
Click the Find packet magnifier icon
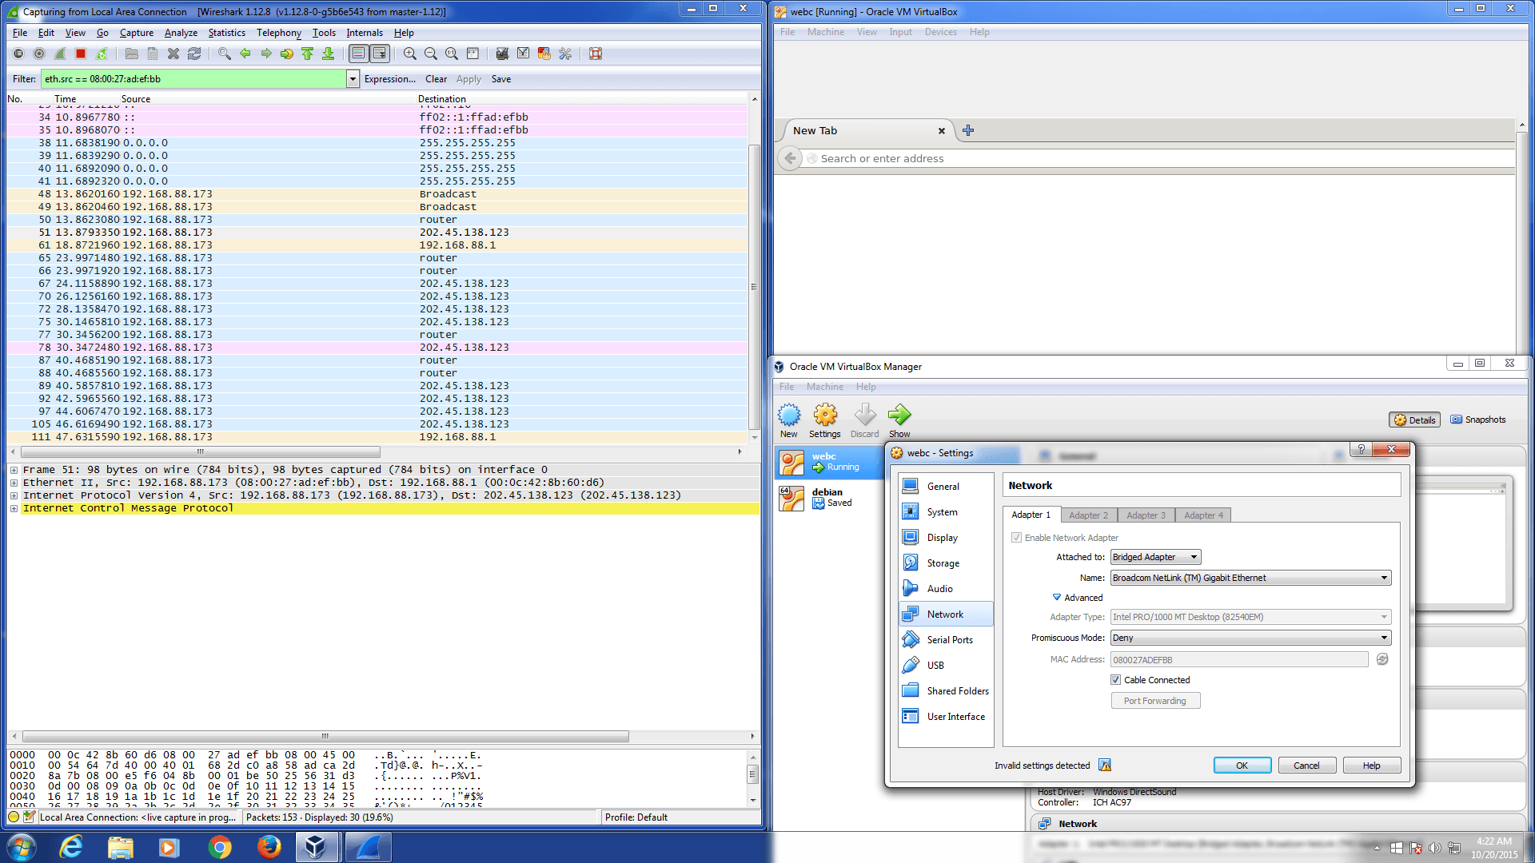[225, 54]
